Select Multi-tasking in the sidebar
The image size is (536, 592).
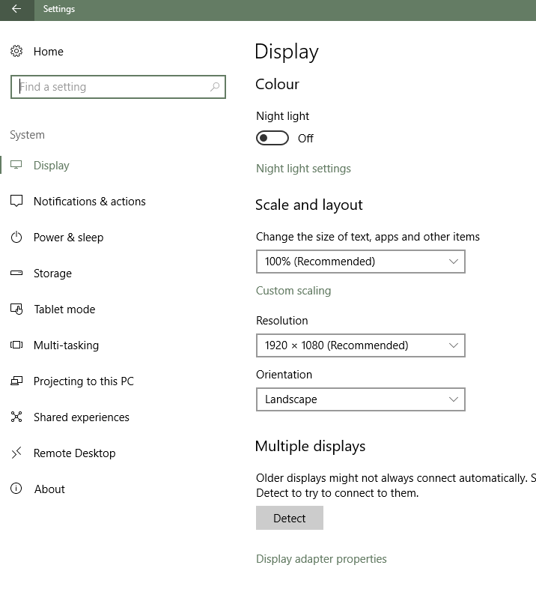(x=66, y=345)
